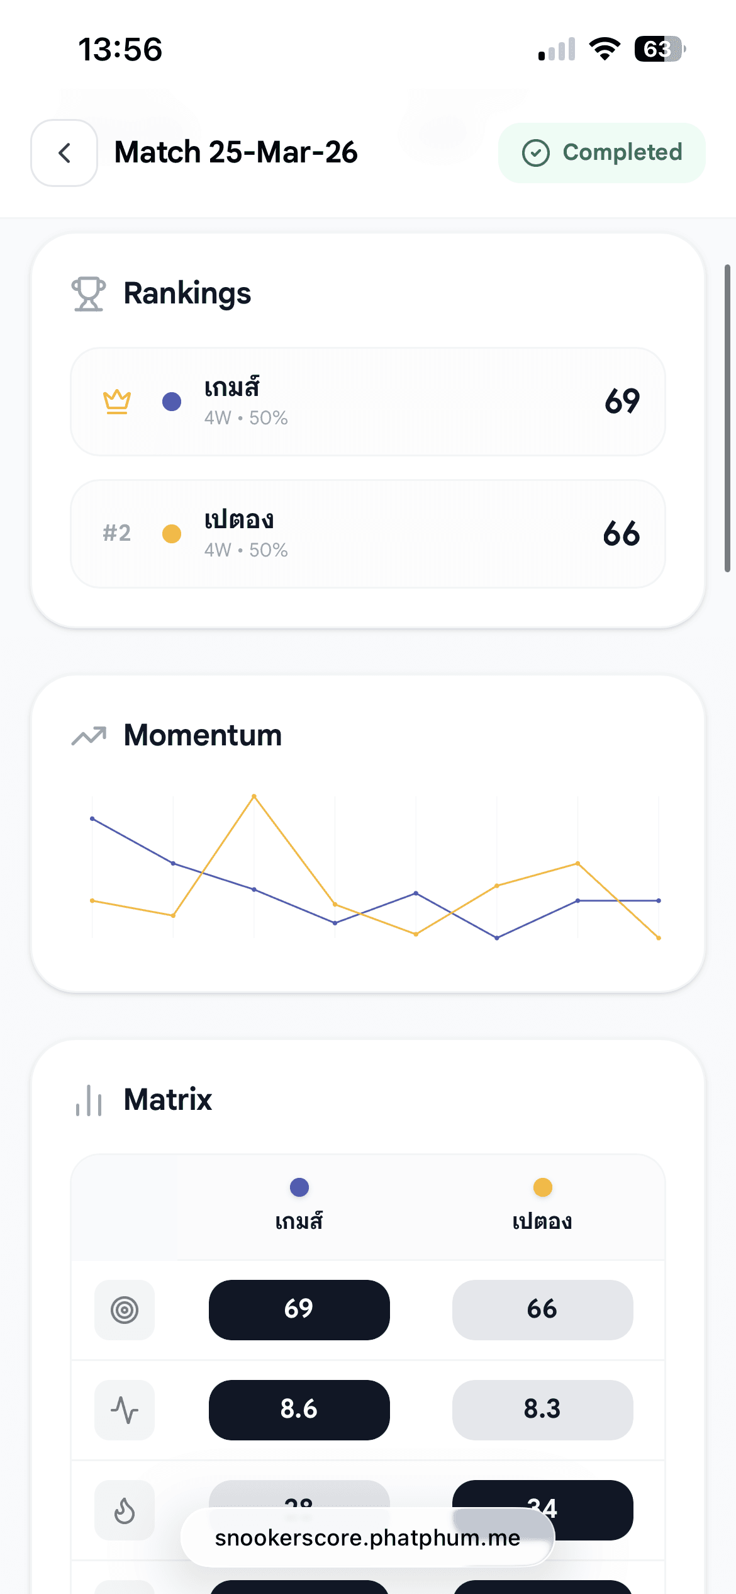Click the blue dot in the Matrix header
736x1594 pixels.
(299, 1187)
